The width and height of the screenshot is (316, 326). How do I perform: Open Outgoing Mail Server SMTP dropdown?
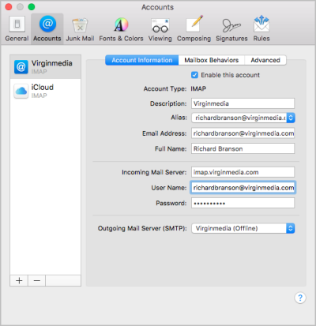243,228
